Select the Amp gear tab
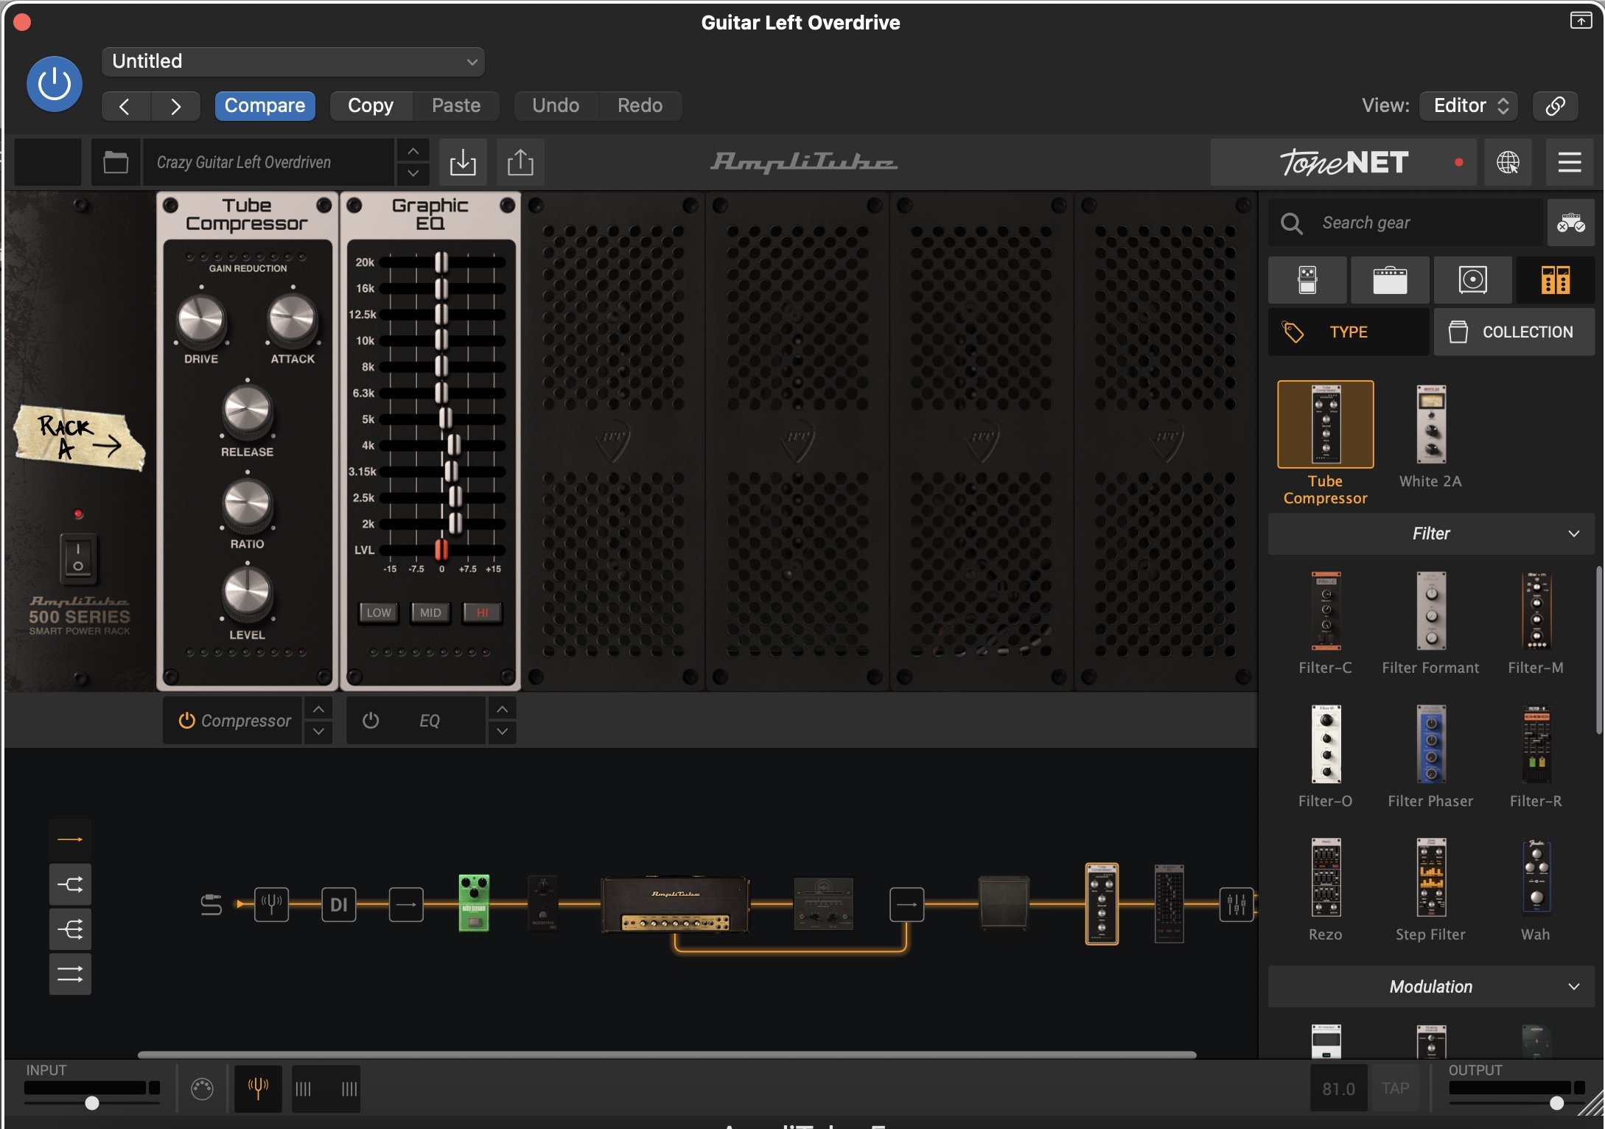1605x1129 pixels. coord(1390,280)
